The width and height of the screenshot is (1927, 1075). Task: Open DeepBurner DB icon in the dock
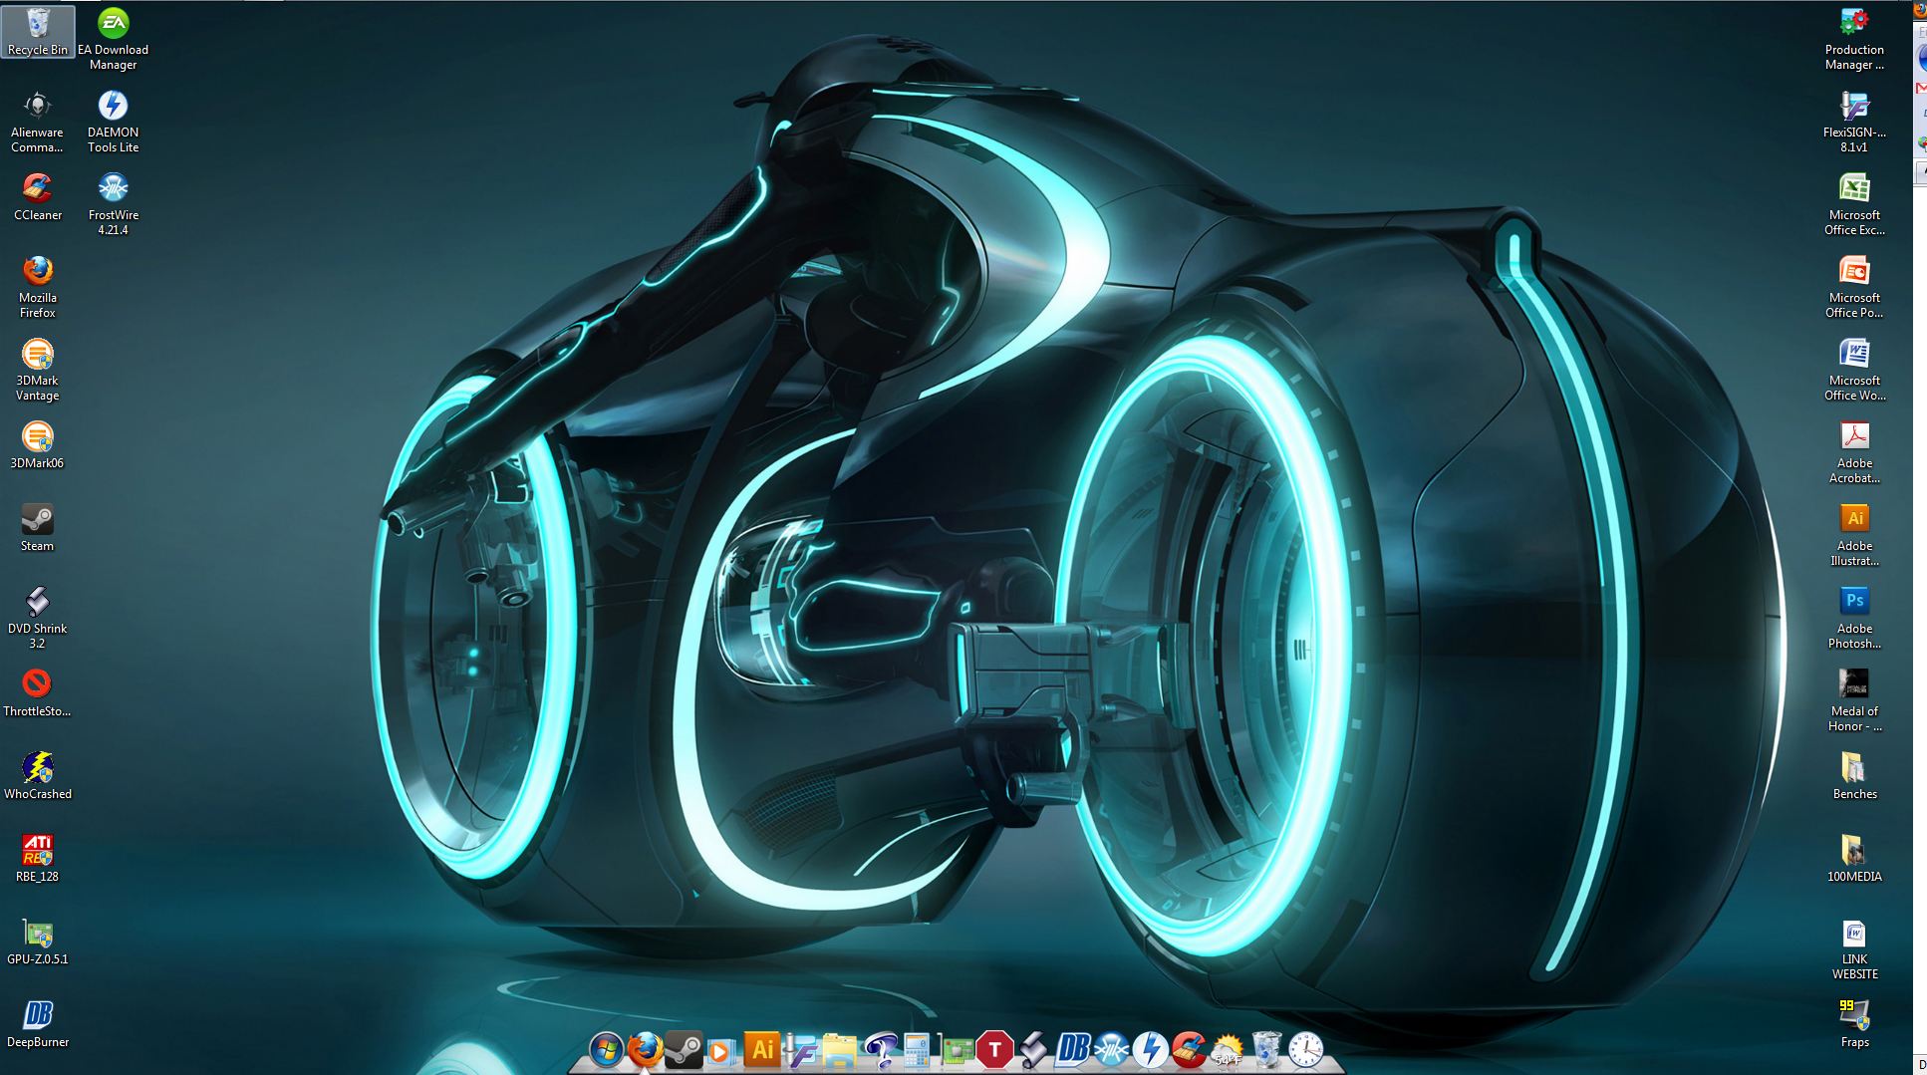coord(1072,1049)
